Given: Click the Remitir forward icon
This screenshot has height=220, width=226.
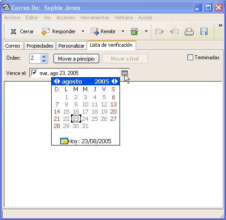Looking at the screenshot, I should point(95,31).
